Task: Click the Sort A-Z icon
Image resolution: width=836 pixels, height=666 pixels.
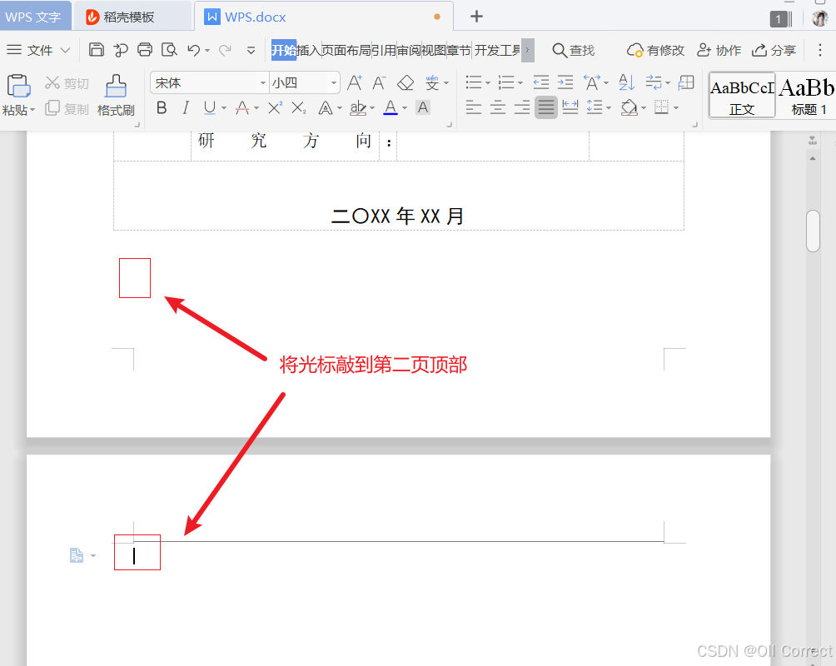Action: (626, 82)
